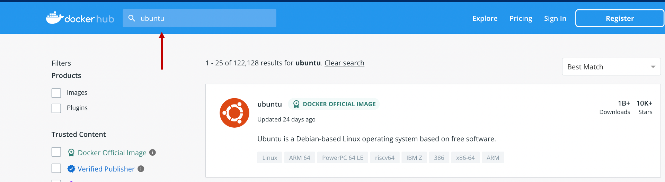Click Clear search link
The width and height of the screenshot is (665, 182).
[x=344, y=63]
